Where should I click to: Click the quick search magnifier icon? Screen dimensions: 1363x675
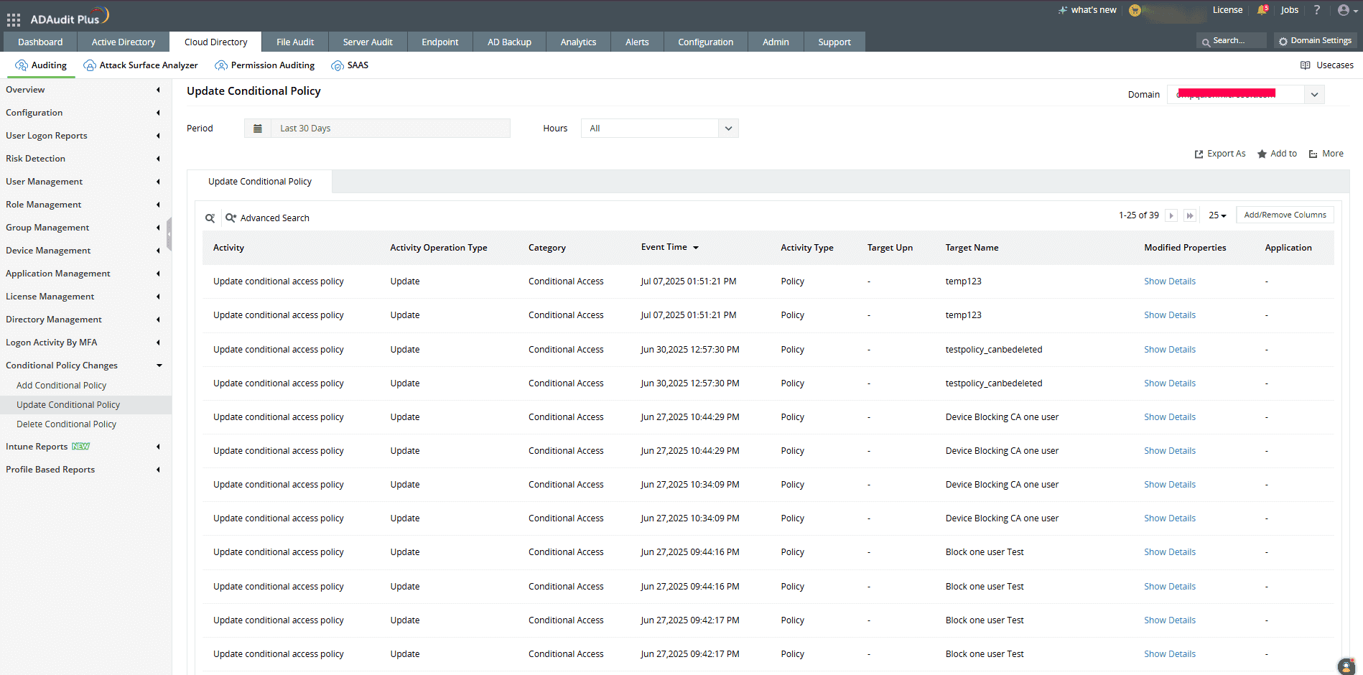click(210, 218)
